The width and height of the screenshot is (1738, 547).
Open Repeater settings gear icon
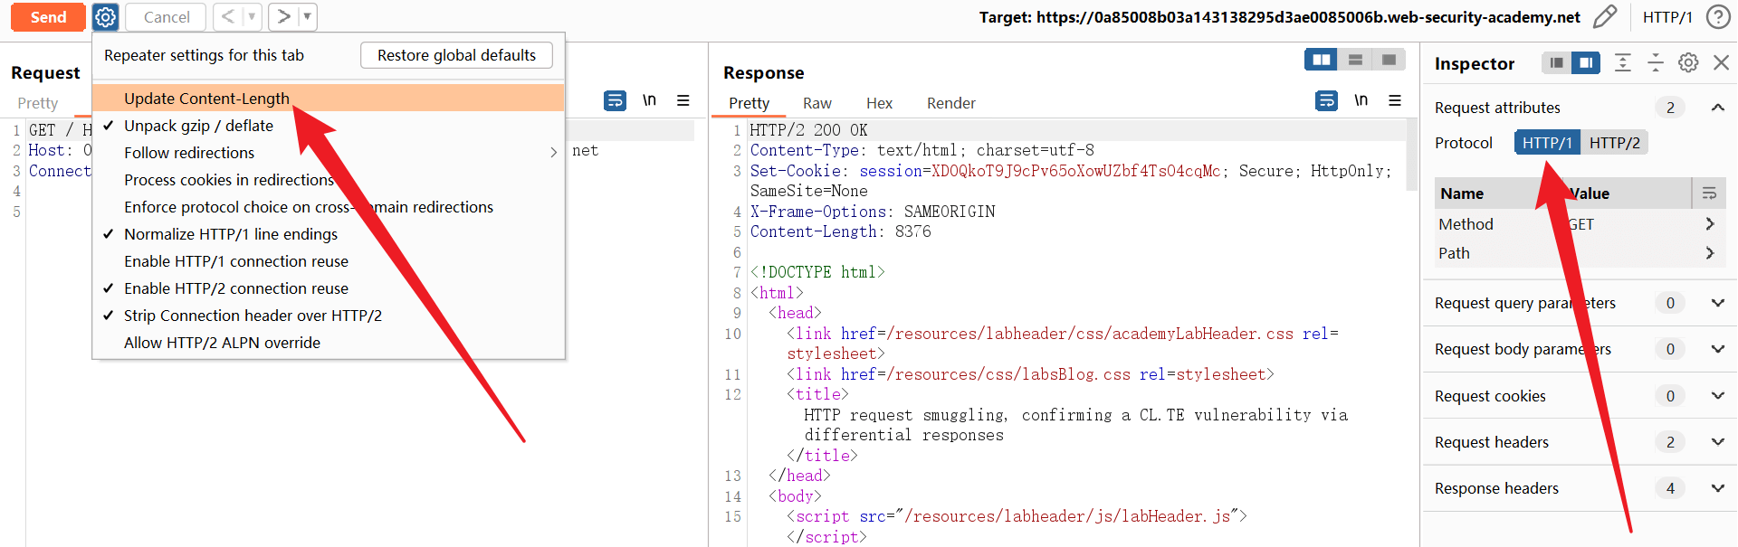click(106, 17)
